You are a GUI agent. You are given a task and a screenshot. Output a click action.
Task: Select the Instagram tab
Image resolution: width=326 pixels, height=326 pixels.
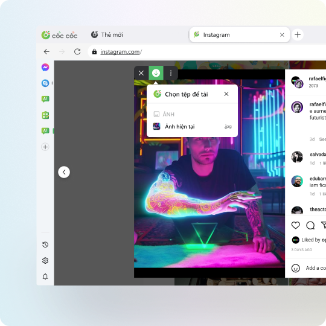click(x=240, y=35)
